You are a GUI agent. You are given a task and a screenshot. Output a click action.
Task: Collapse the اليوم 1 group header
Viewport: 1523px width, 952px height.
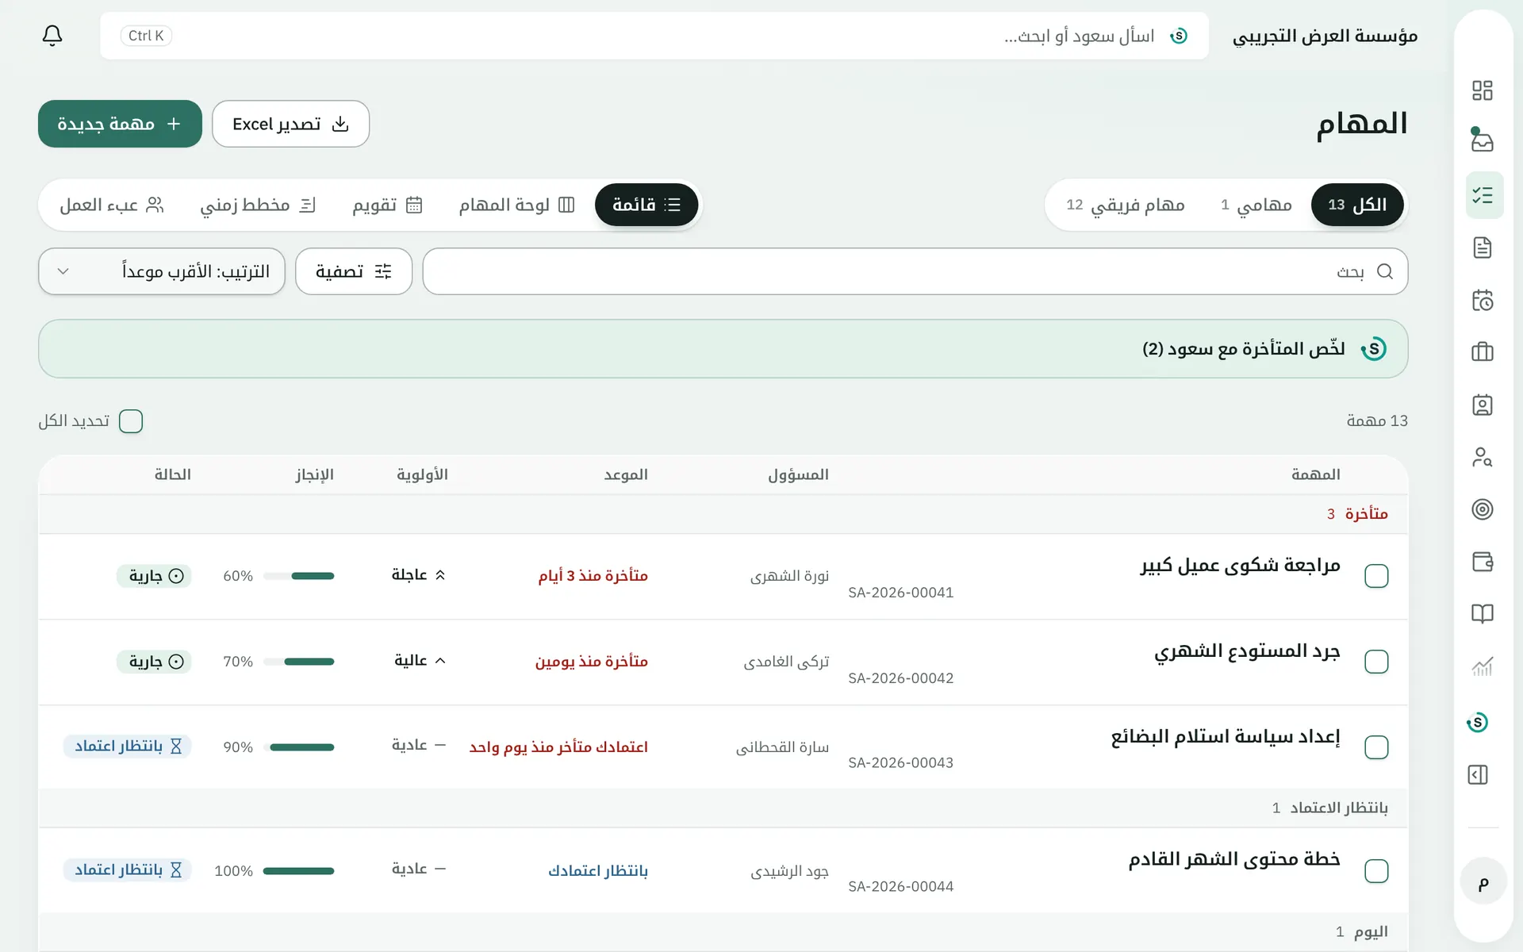click(723, 931)
